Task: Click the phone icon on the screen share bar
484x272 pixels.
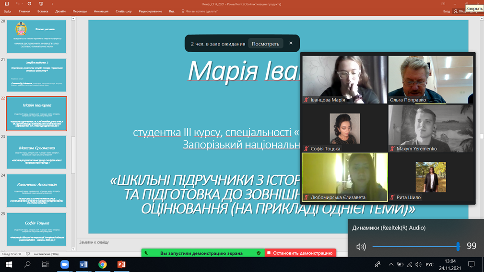Action: (146, 253)
